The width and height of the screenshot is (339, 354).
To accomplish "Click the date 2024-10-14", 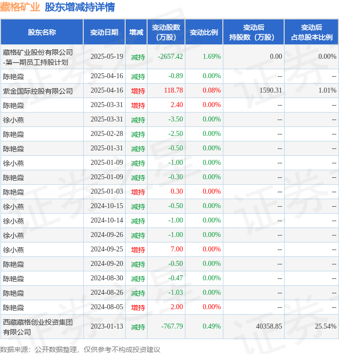I will (107, 221).
